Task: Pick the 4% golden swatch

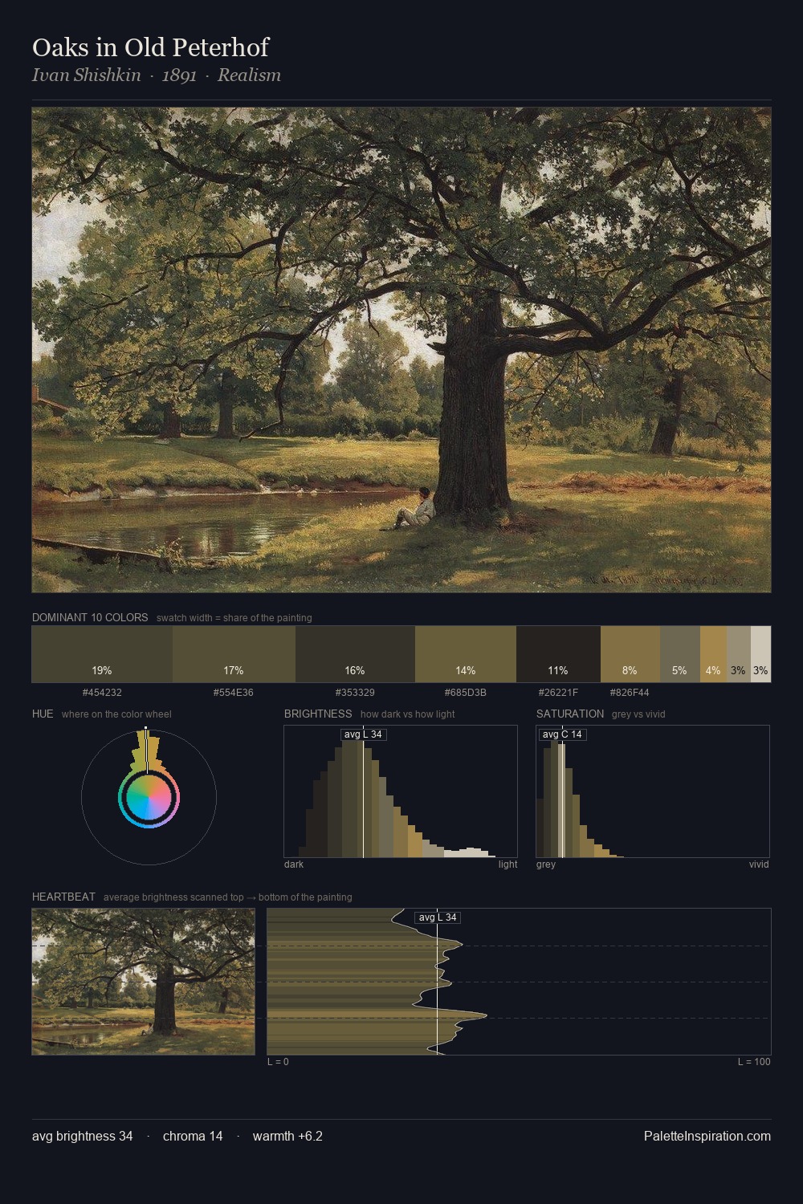Action: (x=713, y=654)
